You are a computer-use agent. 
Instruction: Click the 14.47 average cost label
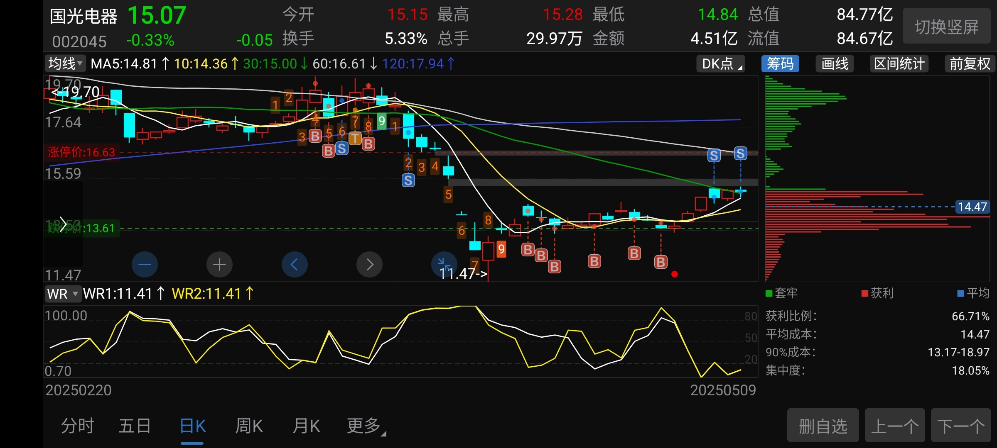coord(972,207)
